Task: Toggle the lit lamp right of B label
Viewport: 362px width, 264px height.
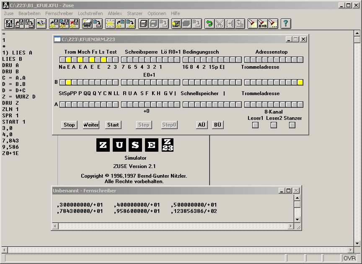Action: point(68,82)
